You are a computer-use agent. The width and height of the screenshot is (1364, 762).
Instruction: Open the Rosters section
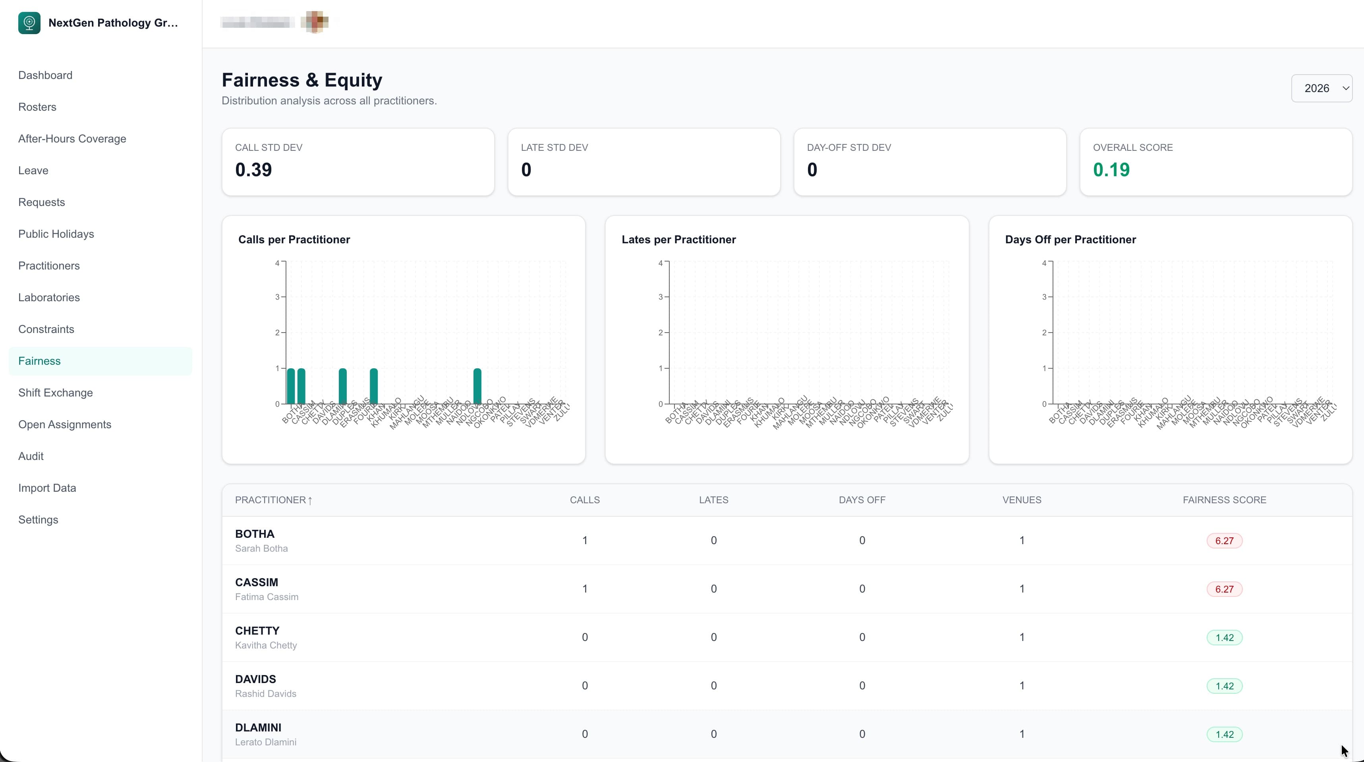tap(38, 106)
